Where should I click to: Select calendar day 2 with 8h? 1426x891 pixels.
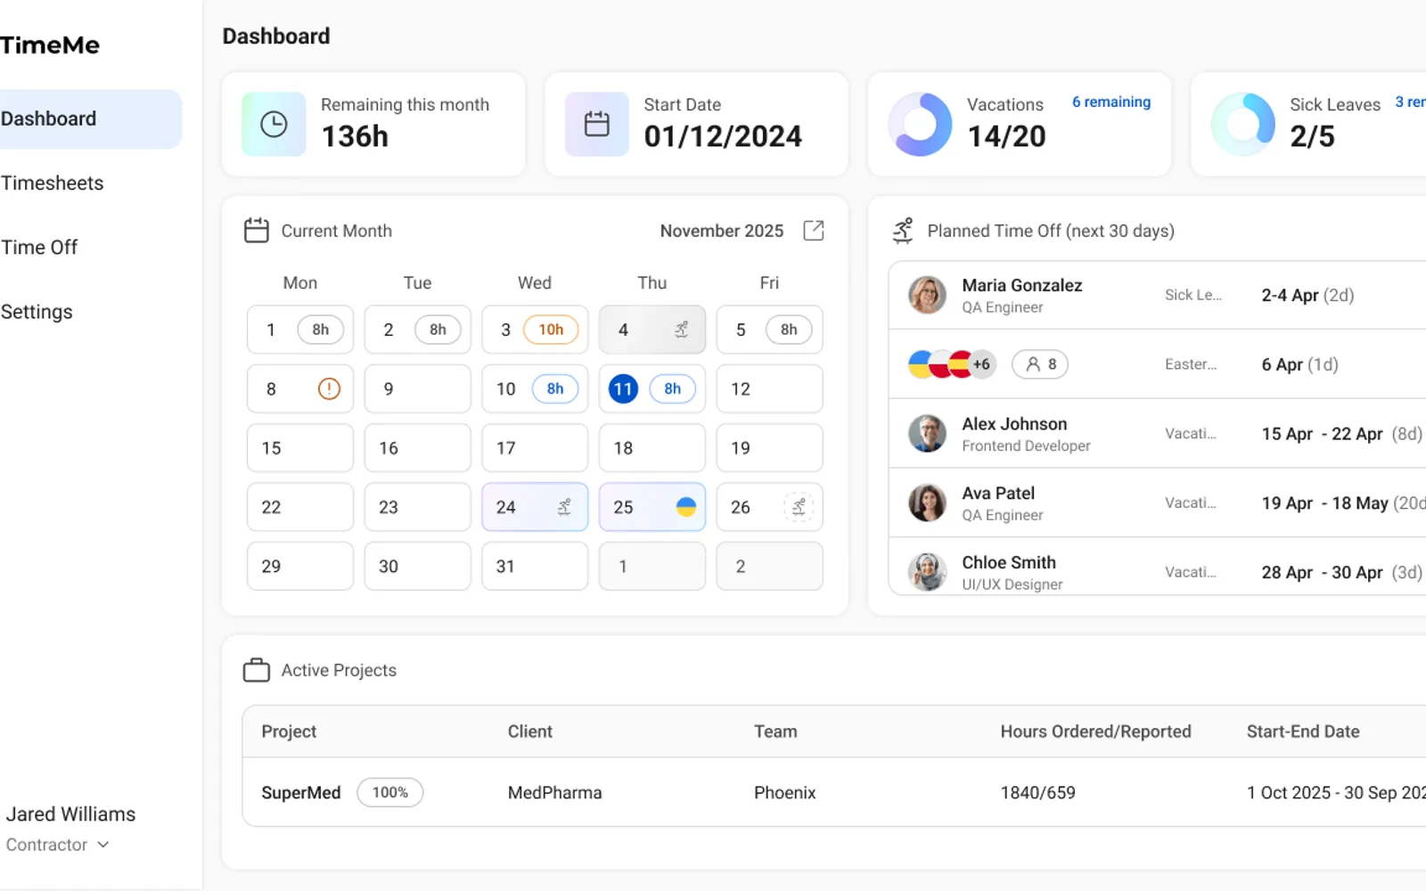(x=417, y=330)
